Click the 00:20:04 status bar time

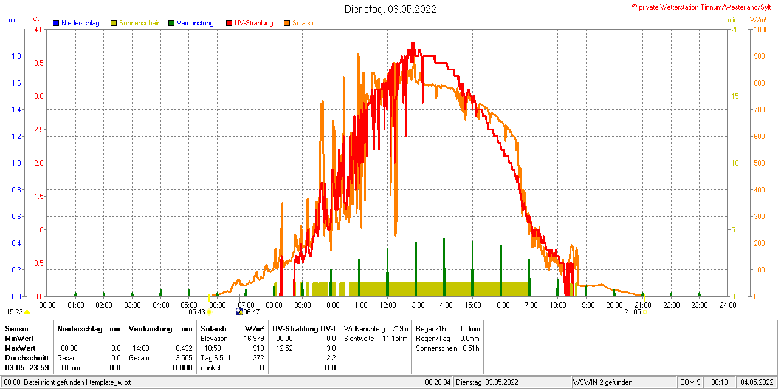tap(438, 382)
